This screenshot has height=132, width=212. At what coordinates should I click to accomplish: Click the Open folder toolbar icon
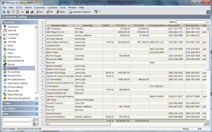click(23, 12)
